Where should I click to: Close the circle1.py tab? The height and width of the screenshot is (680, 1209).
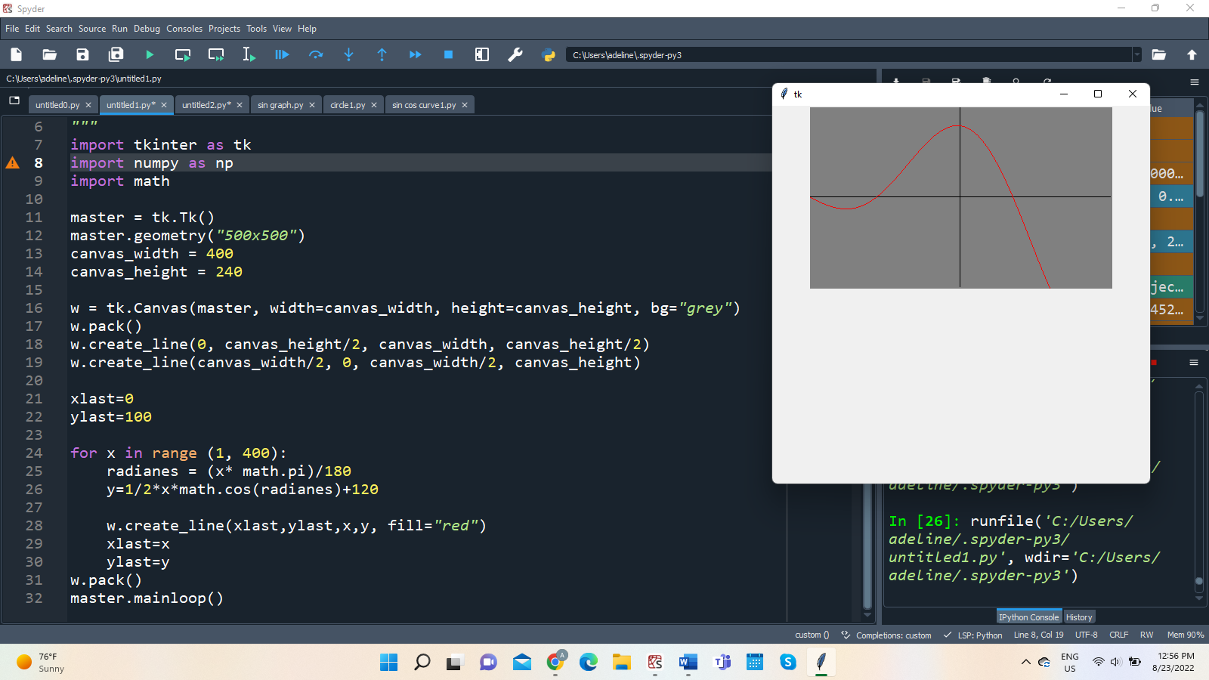(x=374, y=105)
